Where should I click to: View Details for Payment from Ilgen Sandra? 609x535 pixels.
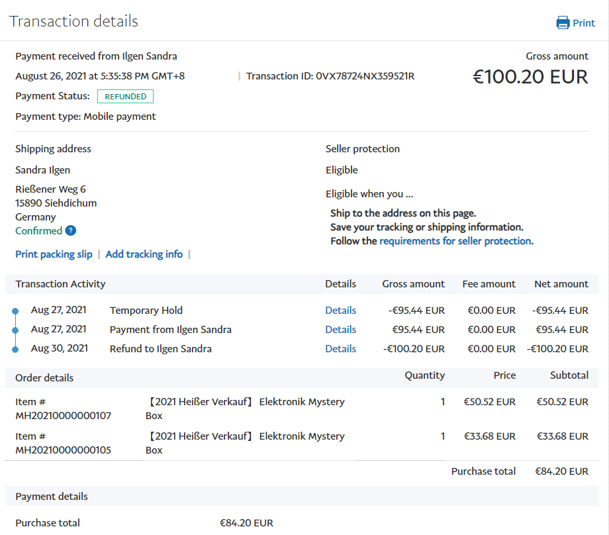[x=340, y=330]
